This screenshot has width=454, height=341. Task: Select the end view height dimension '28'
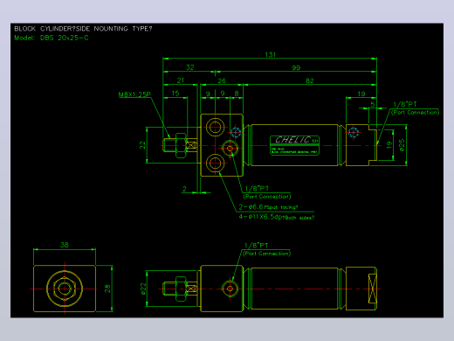click(107, 289)
